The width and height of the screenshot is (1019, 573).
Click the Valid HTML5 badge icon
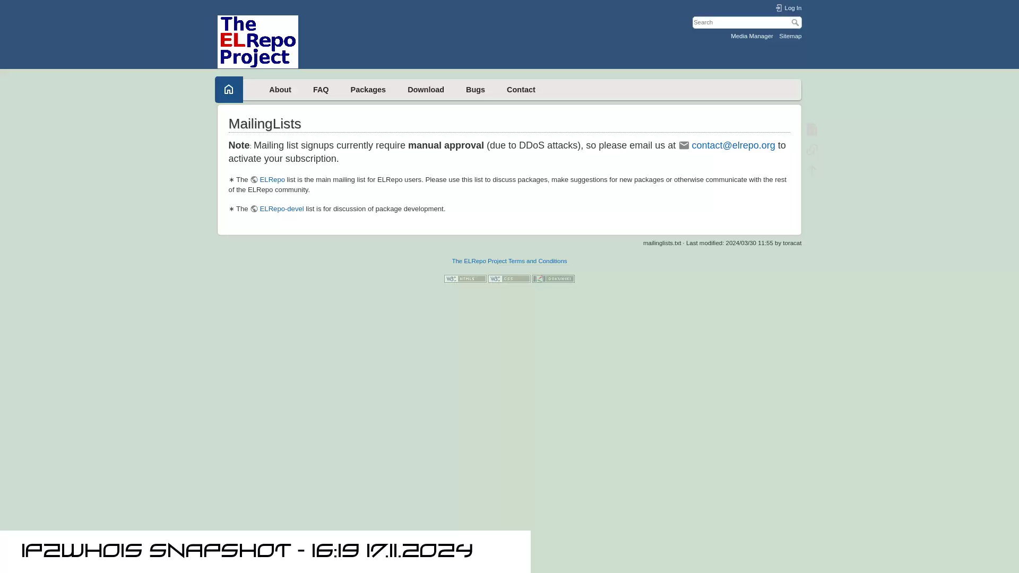[x=465, y=279]
